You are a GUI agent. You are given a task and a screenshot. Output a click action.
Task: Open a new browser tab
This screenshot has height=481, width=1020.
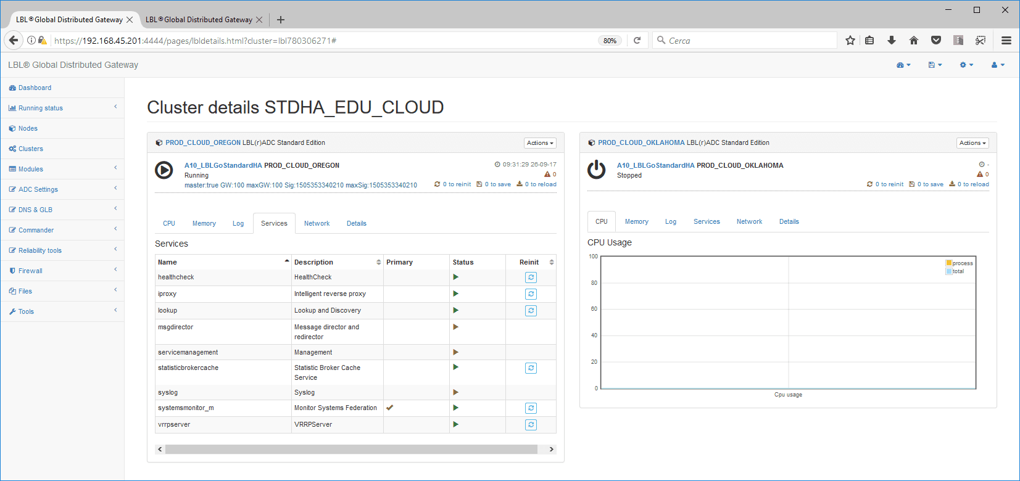click(x=281, y=20)
